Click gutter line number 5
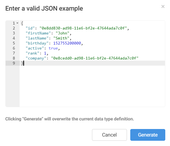Image resolution: width=170 pixels, height=146 pixels. [14, 43]
